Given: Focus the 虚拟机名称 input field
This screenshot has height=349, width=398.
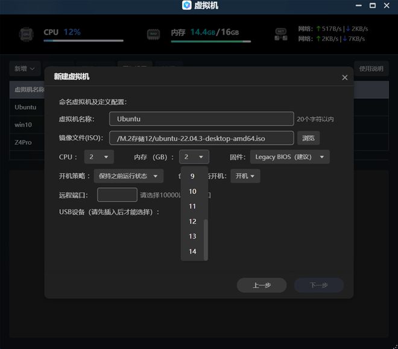Looking at the screenshot, I should 201,119.
